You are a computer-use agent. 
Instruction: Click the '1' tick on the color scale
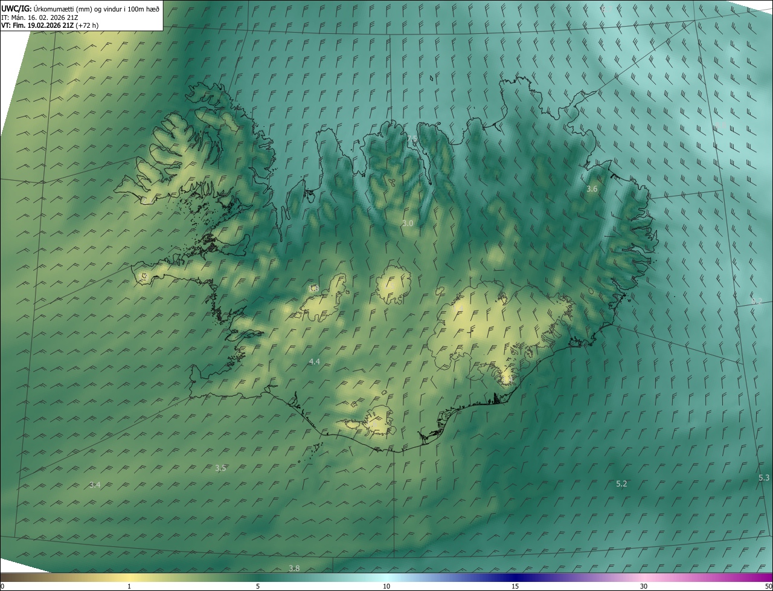point(129,587)
